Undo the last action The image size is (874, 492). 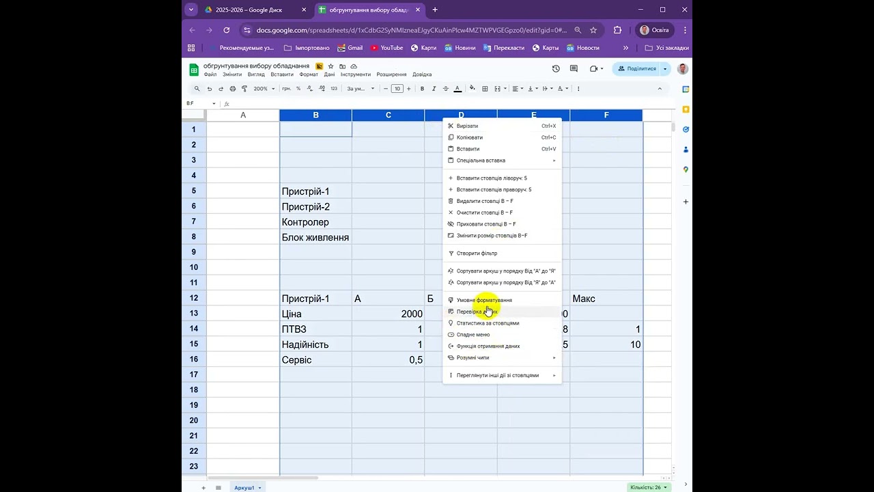point(210,89)
